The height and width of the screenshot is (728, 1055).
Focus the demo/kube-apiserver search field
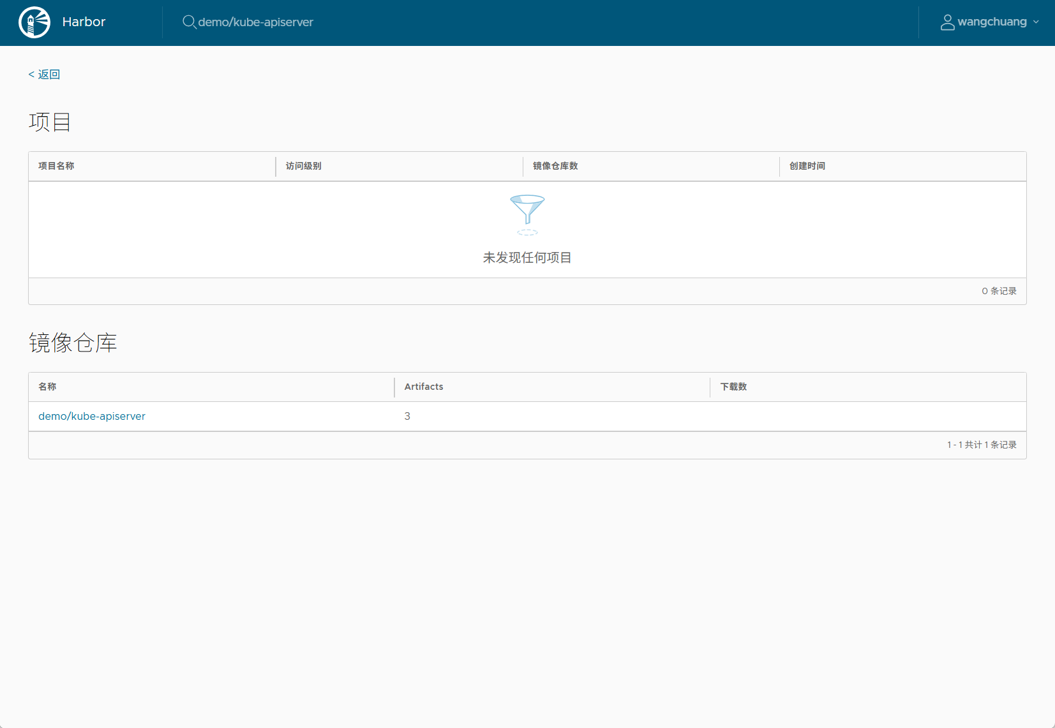tap(255, 22)
